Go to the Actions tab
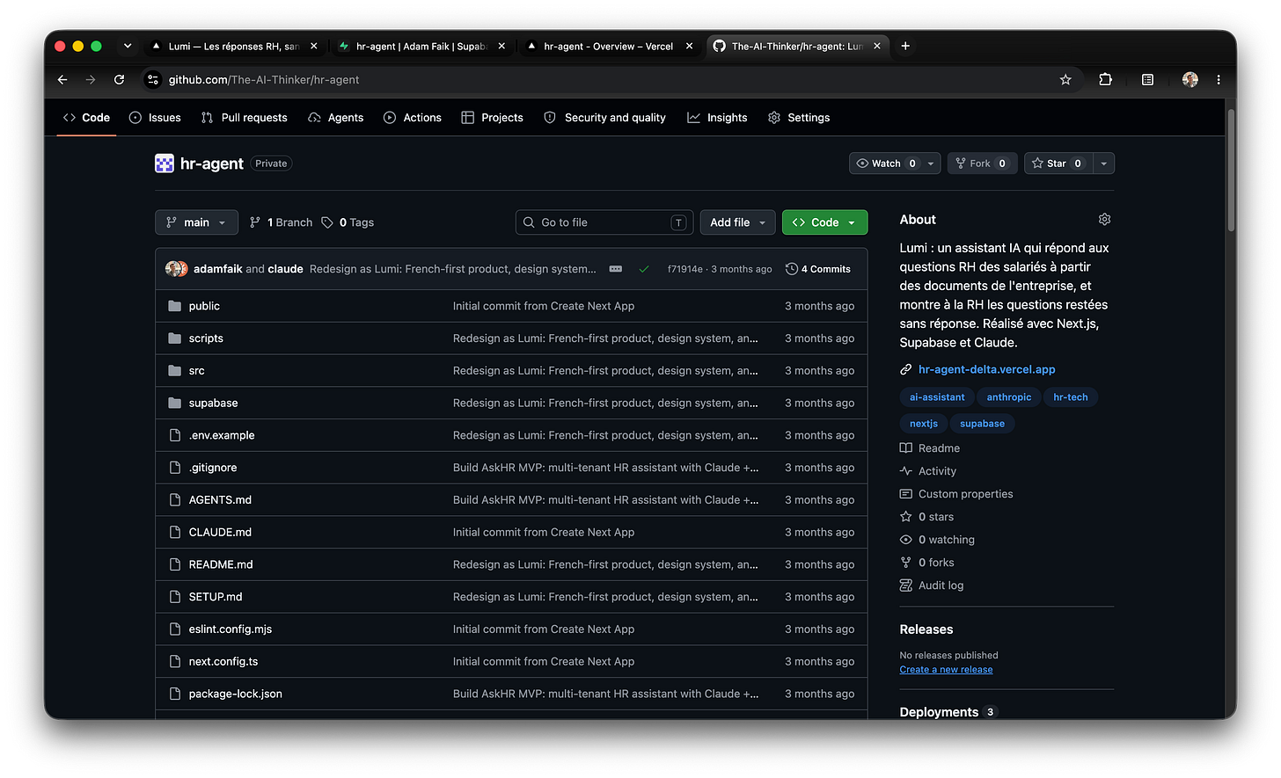 [x=413, y=118]
